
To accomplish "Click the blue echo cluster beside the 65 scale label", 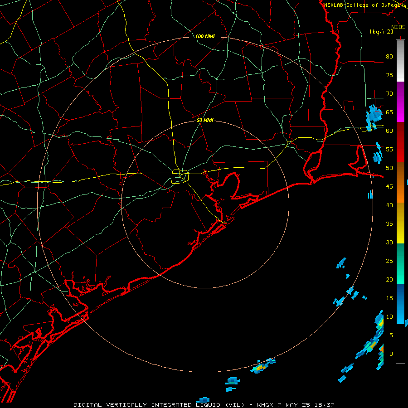I will [374, 117].
